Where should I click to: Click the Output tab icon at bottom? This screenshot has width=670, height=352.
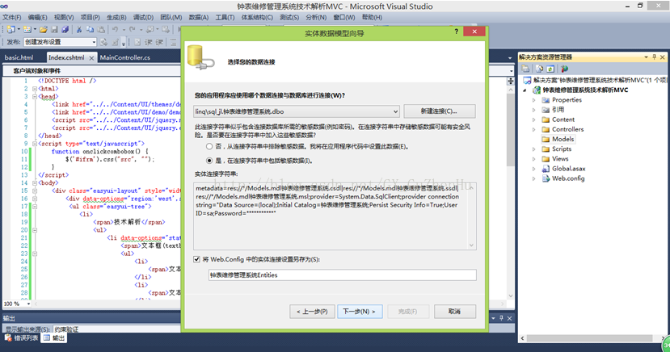[x=47, y=338]
